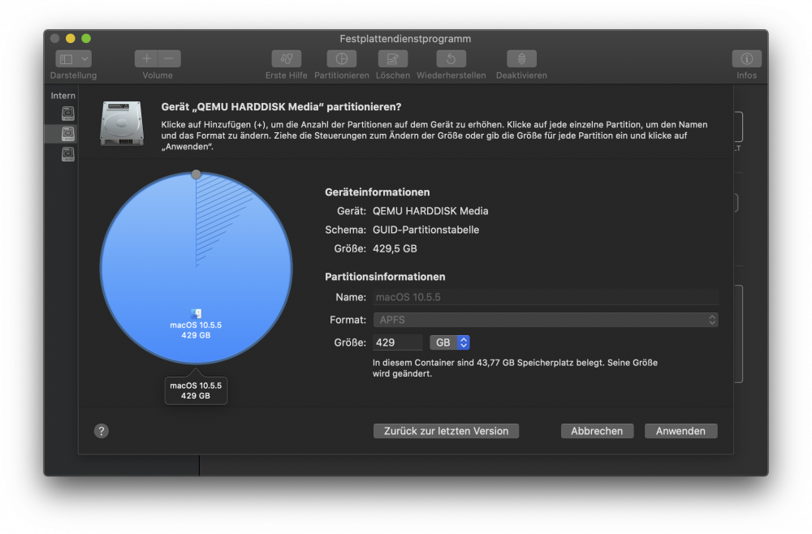
Task: Select the Wiederherstellen toolbar icon
Action: coord(451,59)
